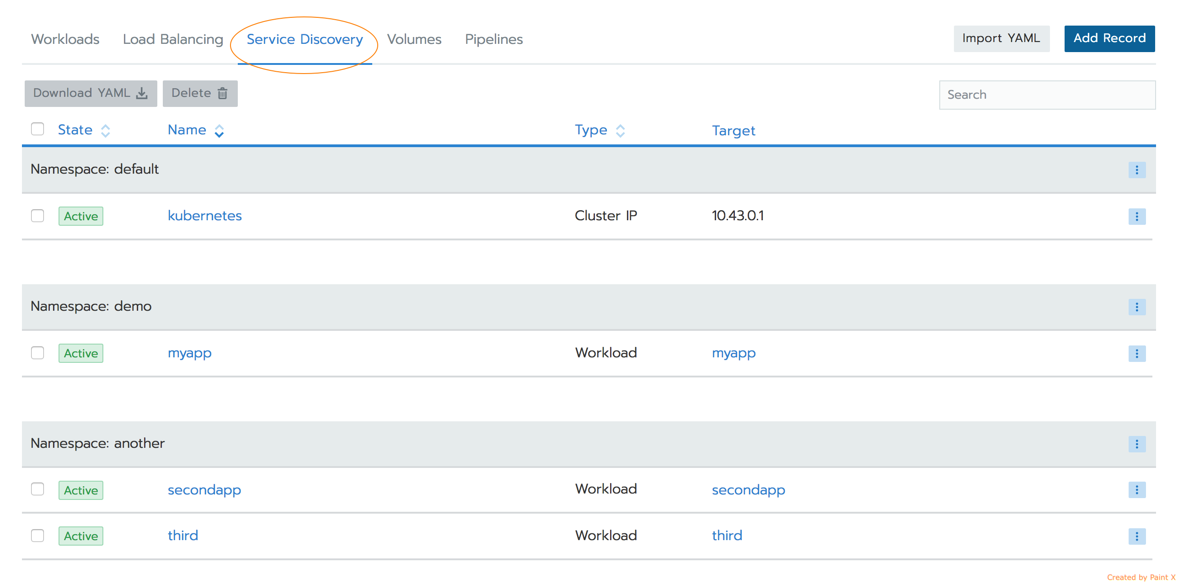Click the Active badge on secondapp row
Screen dimensions: 1178x584
(81, 490)
